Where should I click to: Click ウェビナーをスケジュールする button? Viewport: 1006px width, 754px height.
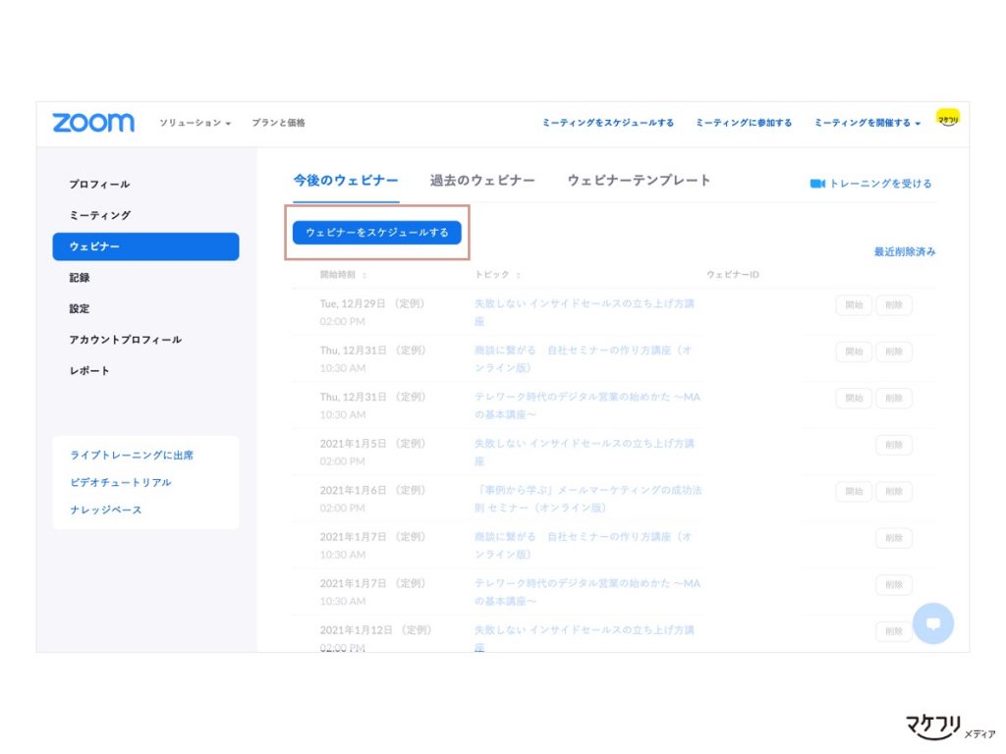tap(377, 233)
